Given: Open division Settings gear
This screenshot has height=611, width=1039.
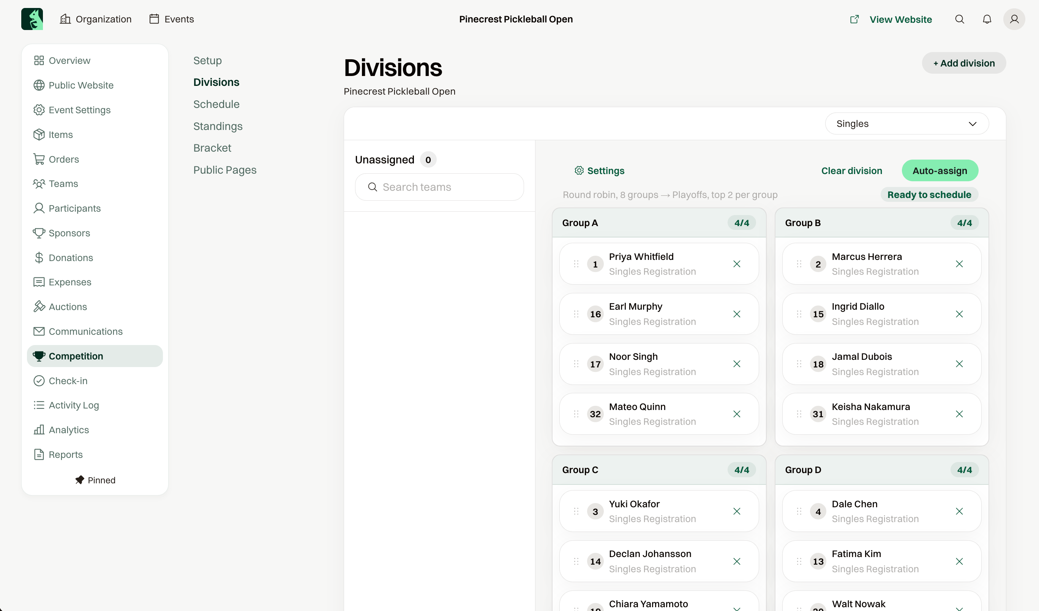Looking at the screenshot, I should (600, 171).
